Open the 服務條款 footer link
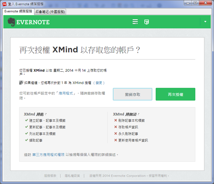 [50, 176]
